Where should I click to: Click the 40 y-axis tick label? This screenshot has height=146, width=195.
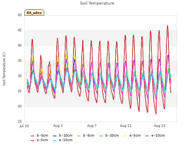pyautogui.click(x=19, y=46)
